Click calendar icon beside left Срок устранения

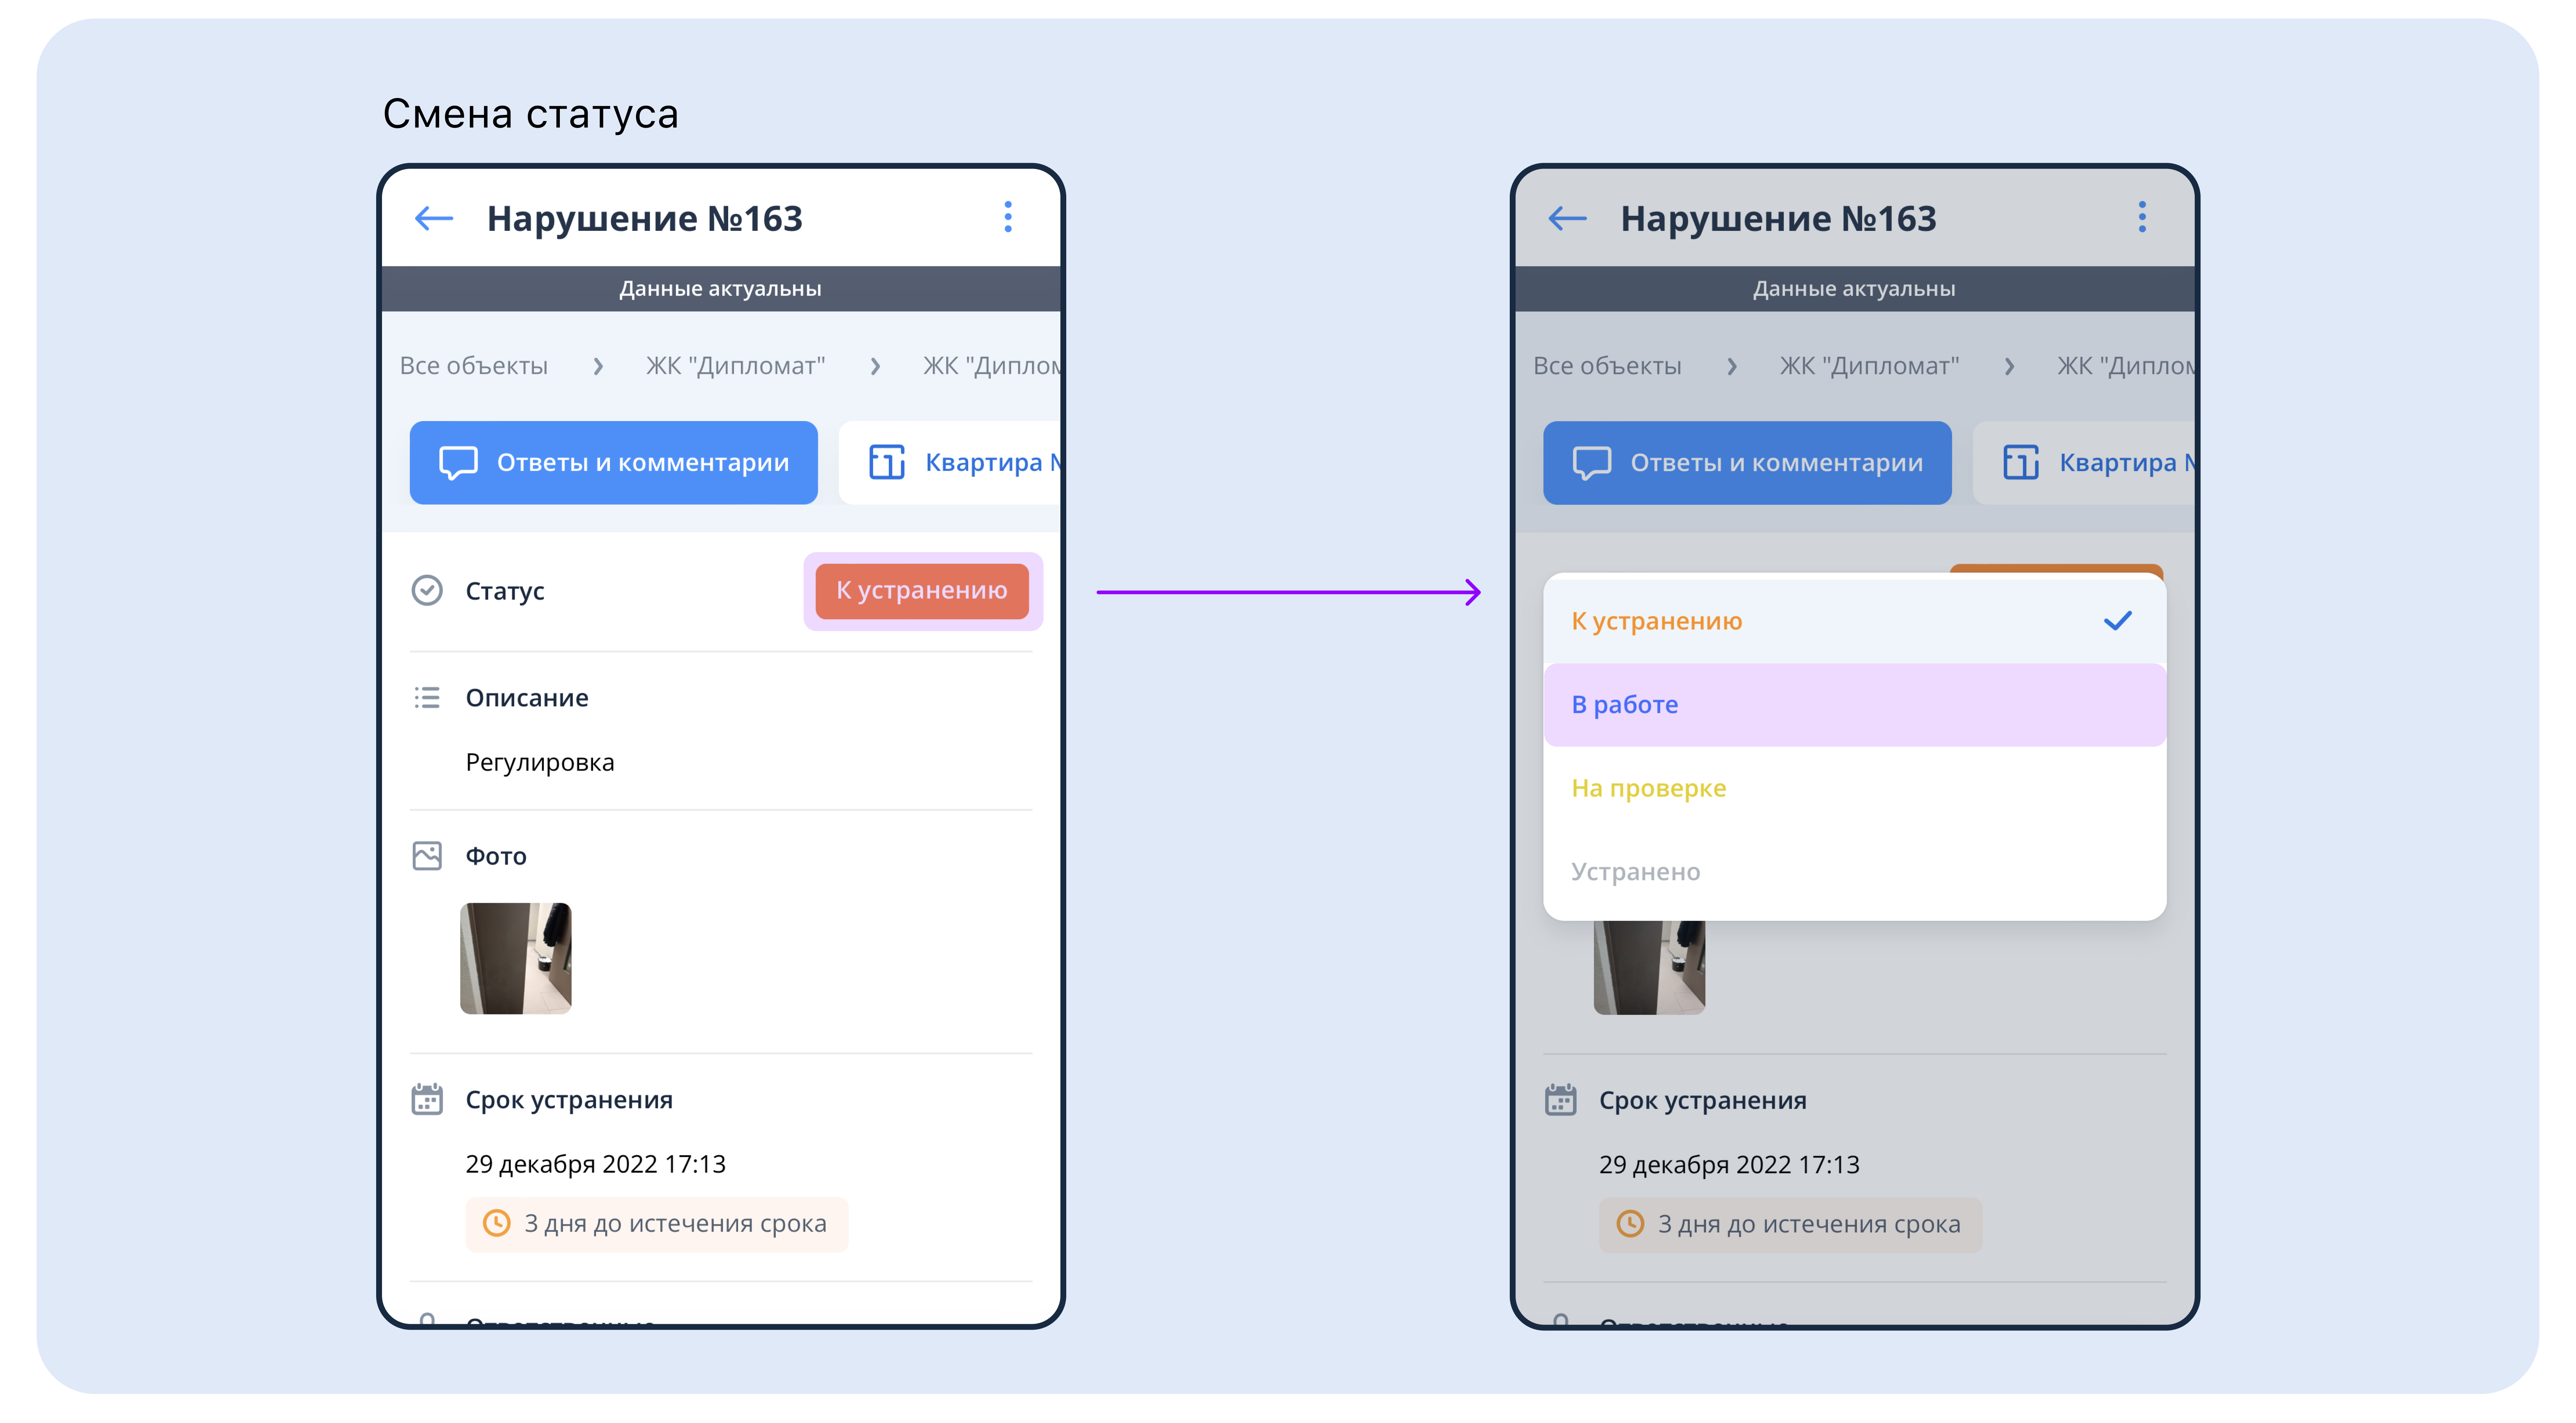click(427, 1099)
